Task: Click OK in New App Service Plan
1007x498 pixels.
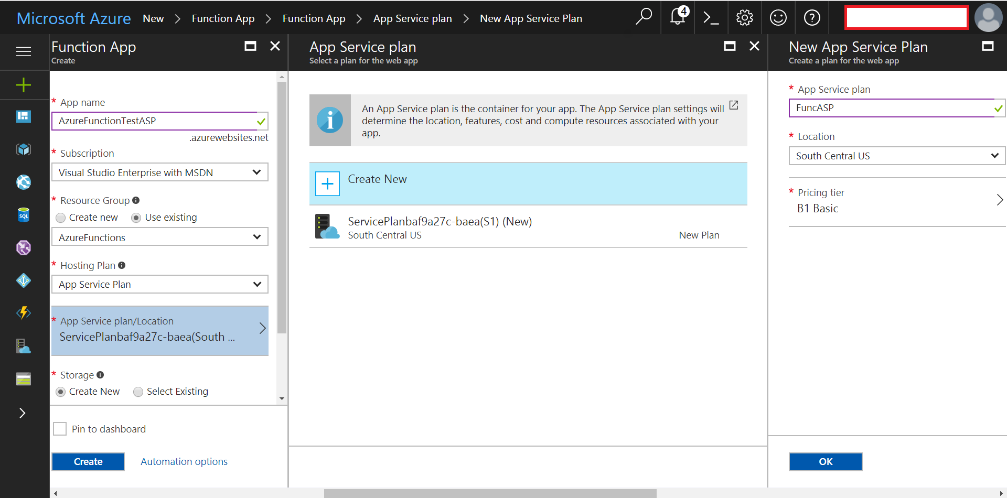Action: [826, 462]
